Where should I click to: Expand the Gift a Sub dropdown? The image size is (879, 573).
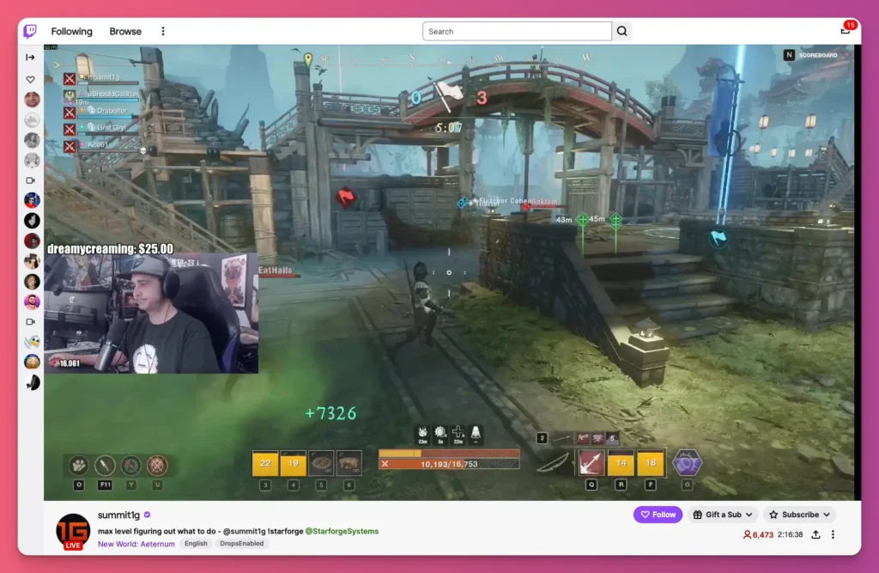pos(722,515)
